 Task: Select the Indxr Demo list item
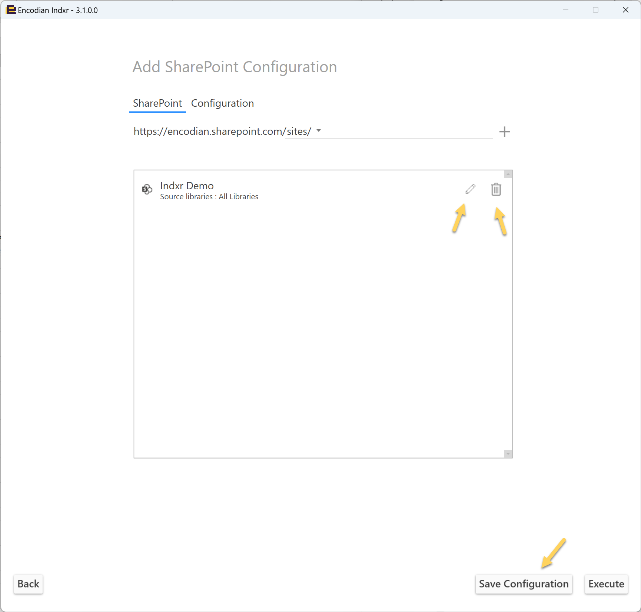pos(319,190)
